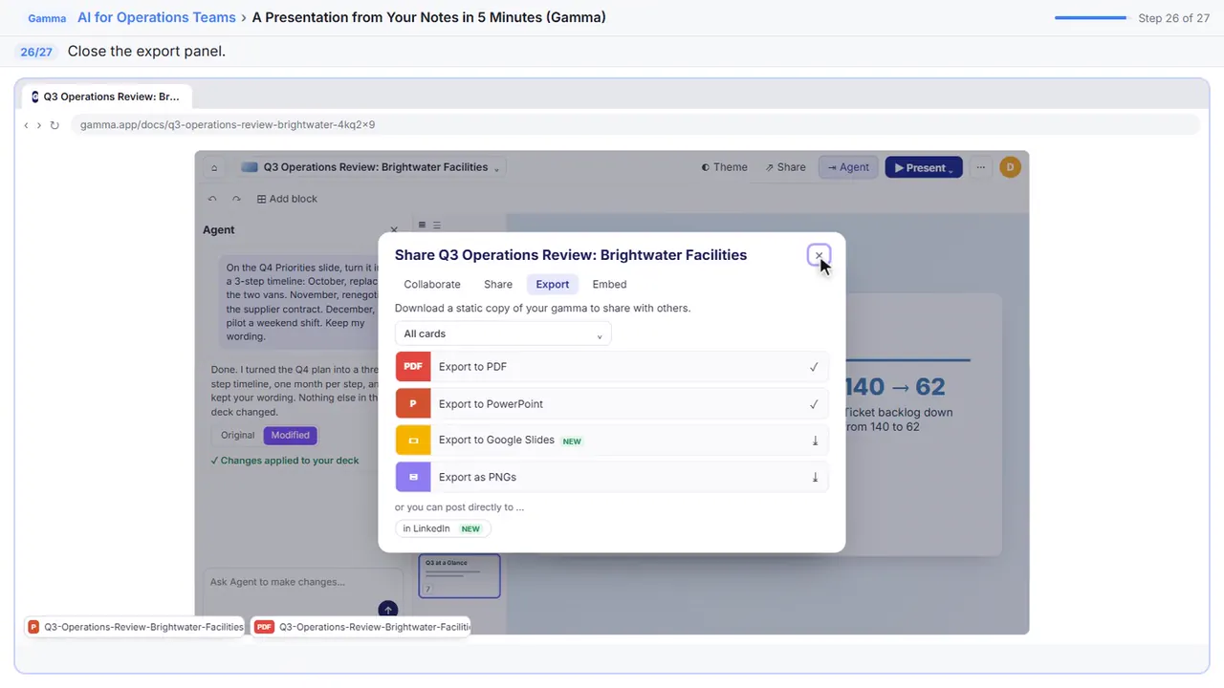
Task: Toggle the Agent panel button in toolbar
Action: (x=848, y=167)
